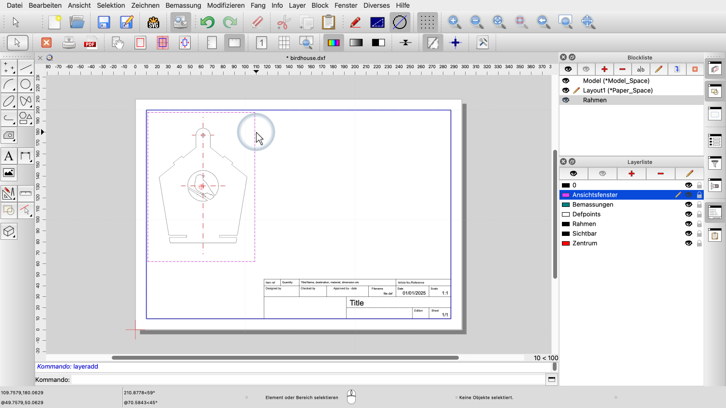Open the Circle tool
Image resolution: width=726 pixels, height=408 pixels.
(26, 84)
